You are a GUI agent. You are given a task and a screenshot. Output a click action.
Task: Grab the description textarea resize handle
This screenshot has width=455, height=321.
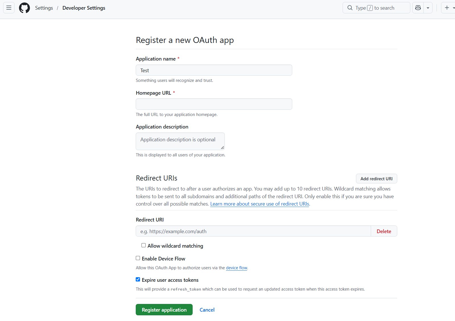[x=222, y=148]
